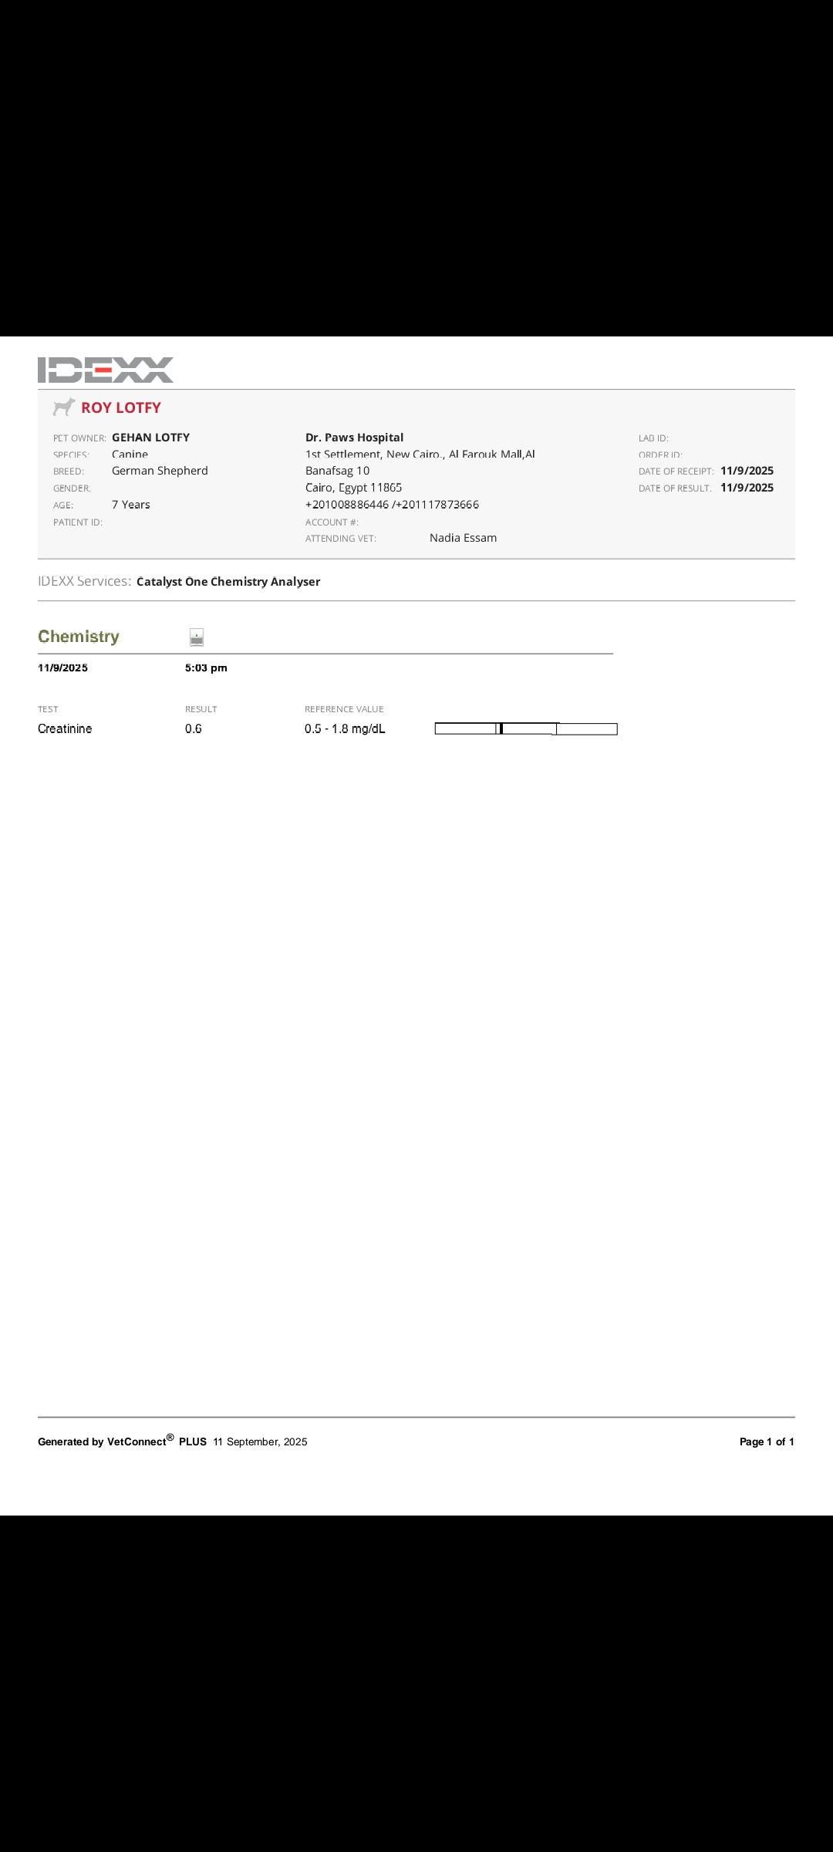Click the analyzer icon beside Chemistry
This screenshot has height=1852, width=833.
197,637
